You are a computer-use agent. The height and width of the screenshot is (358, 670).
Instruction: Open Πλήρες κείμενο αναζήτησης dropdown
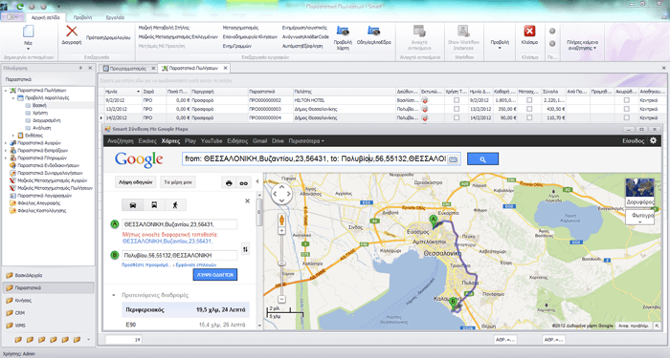(582, 45)
